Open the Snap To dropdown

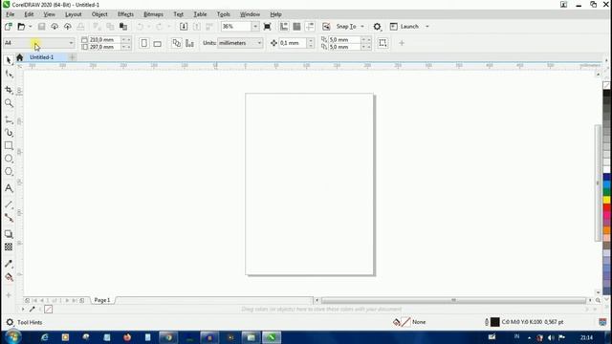(362, 27)
